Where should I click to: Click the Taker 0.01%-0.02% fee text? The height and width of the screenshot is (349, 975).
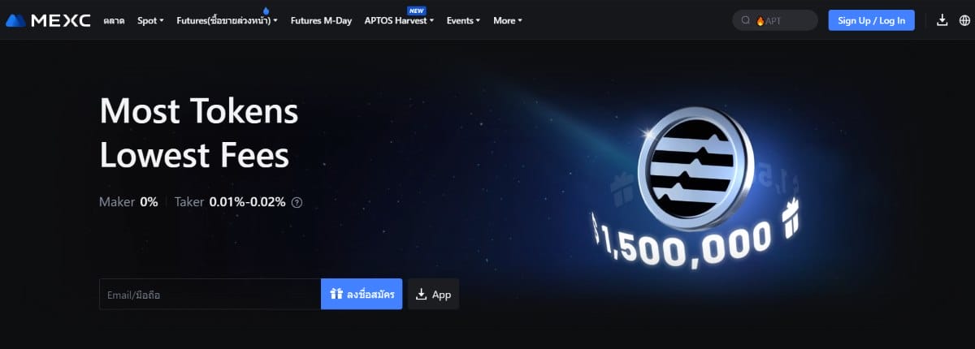230,202
